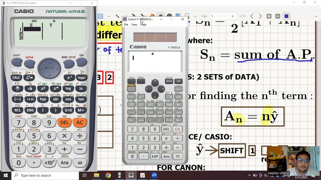Open Google Chrome from the taskbar

pos(108,175)
